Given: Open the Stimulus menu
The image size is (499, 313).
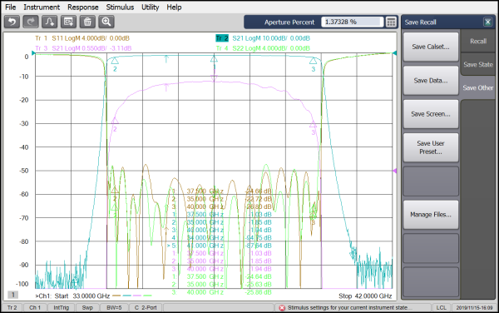Looking at the screenshot, I should pyautogui.click(x=120, y=7).
